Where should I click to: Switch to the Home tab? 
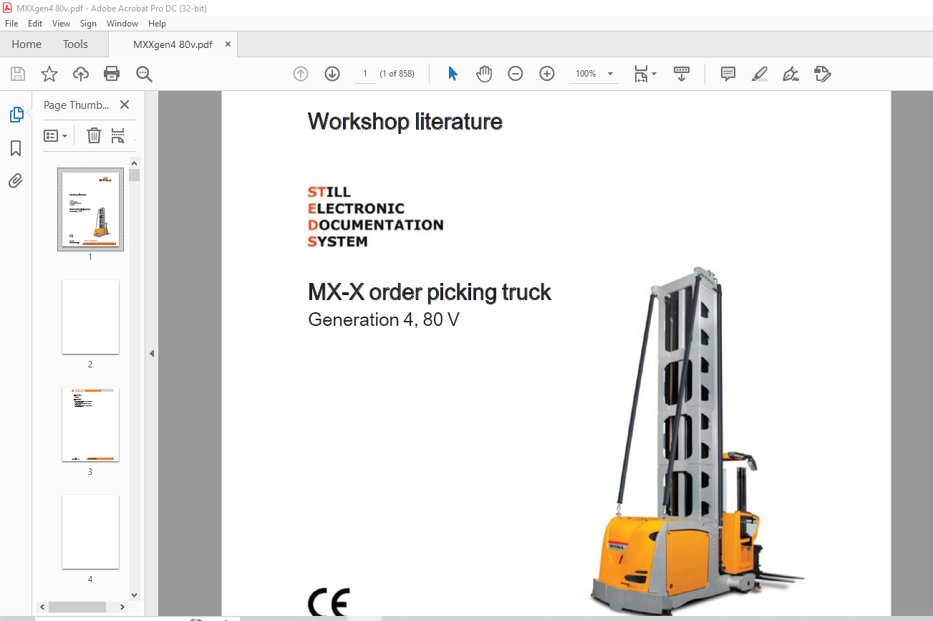(x=26, y=44)
